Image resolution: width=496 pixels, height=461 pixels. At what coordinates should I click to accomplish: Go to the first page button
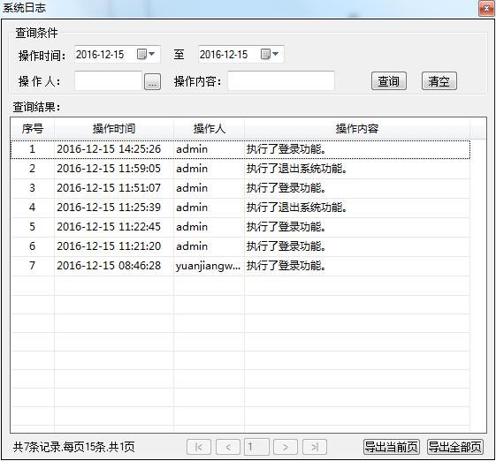(x=199, y=447)
